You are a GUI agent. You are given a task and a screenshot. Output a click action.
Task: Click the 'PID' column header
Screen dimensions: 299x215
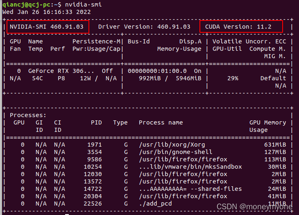click(x=96, y=122)
